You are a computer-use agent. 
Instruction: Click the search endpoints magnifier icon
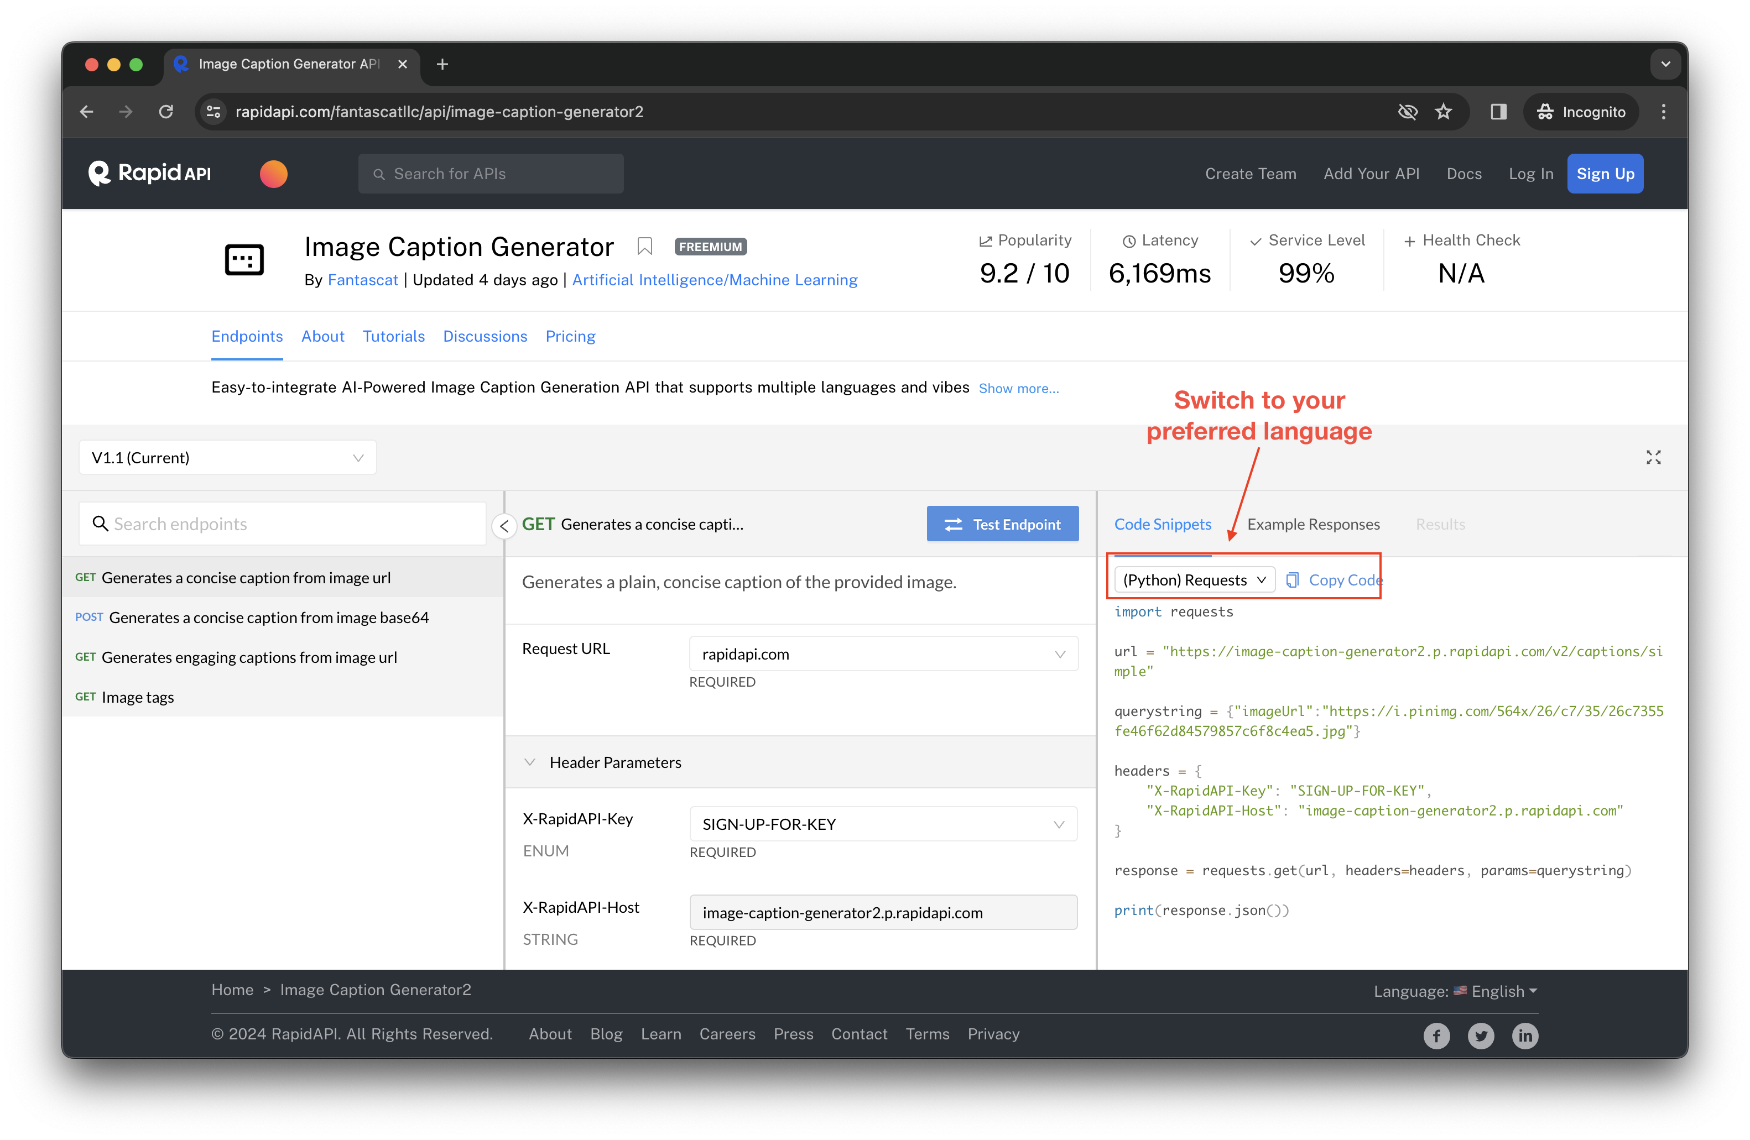(x=101, y=523)
